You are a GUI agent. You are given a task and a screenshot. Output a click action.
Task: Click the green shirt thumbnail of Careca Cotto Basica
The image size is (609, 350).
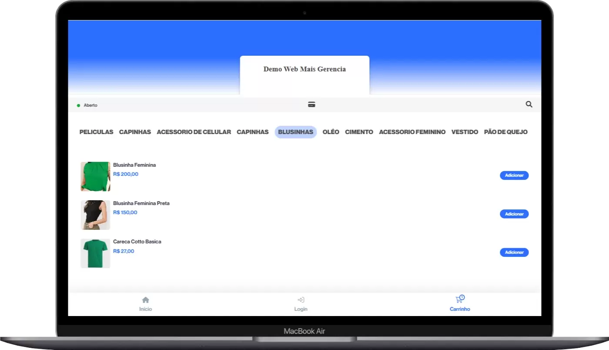[x=95, y=253]
